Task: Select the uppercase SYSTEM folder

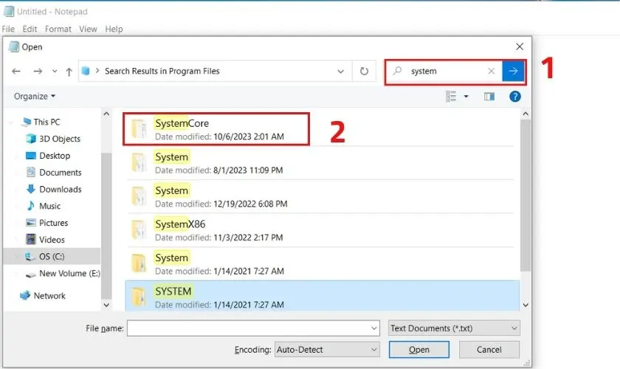Action: click(x=323, y=296)
